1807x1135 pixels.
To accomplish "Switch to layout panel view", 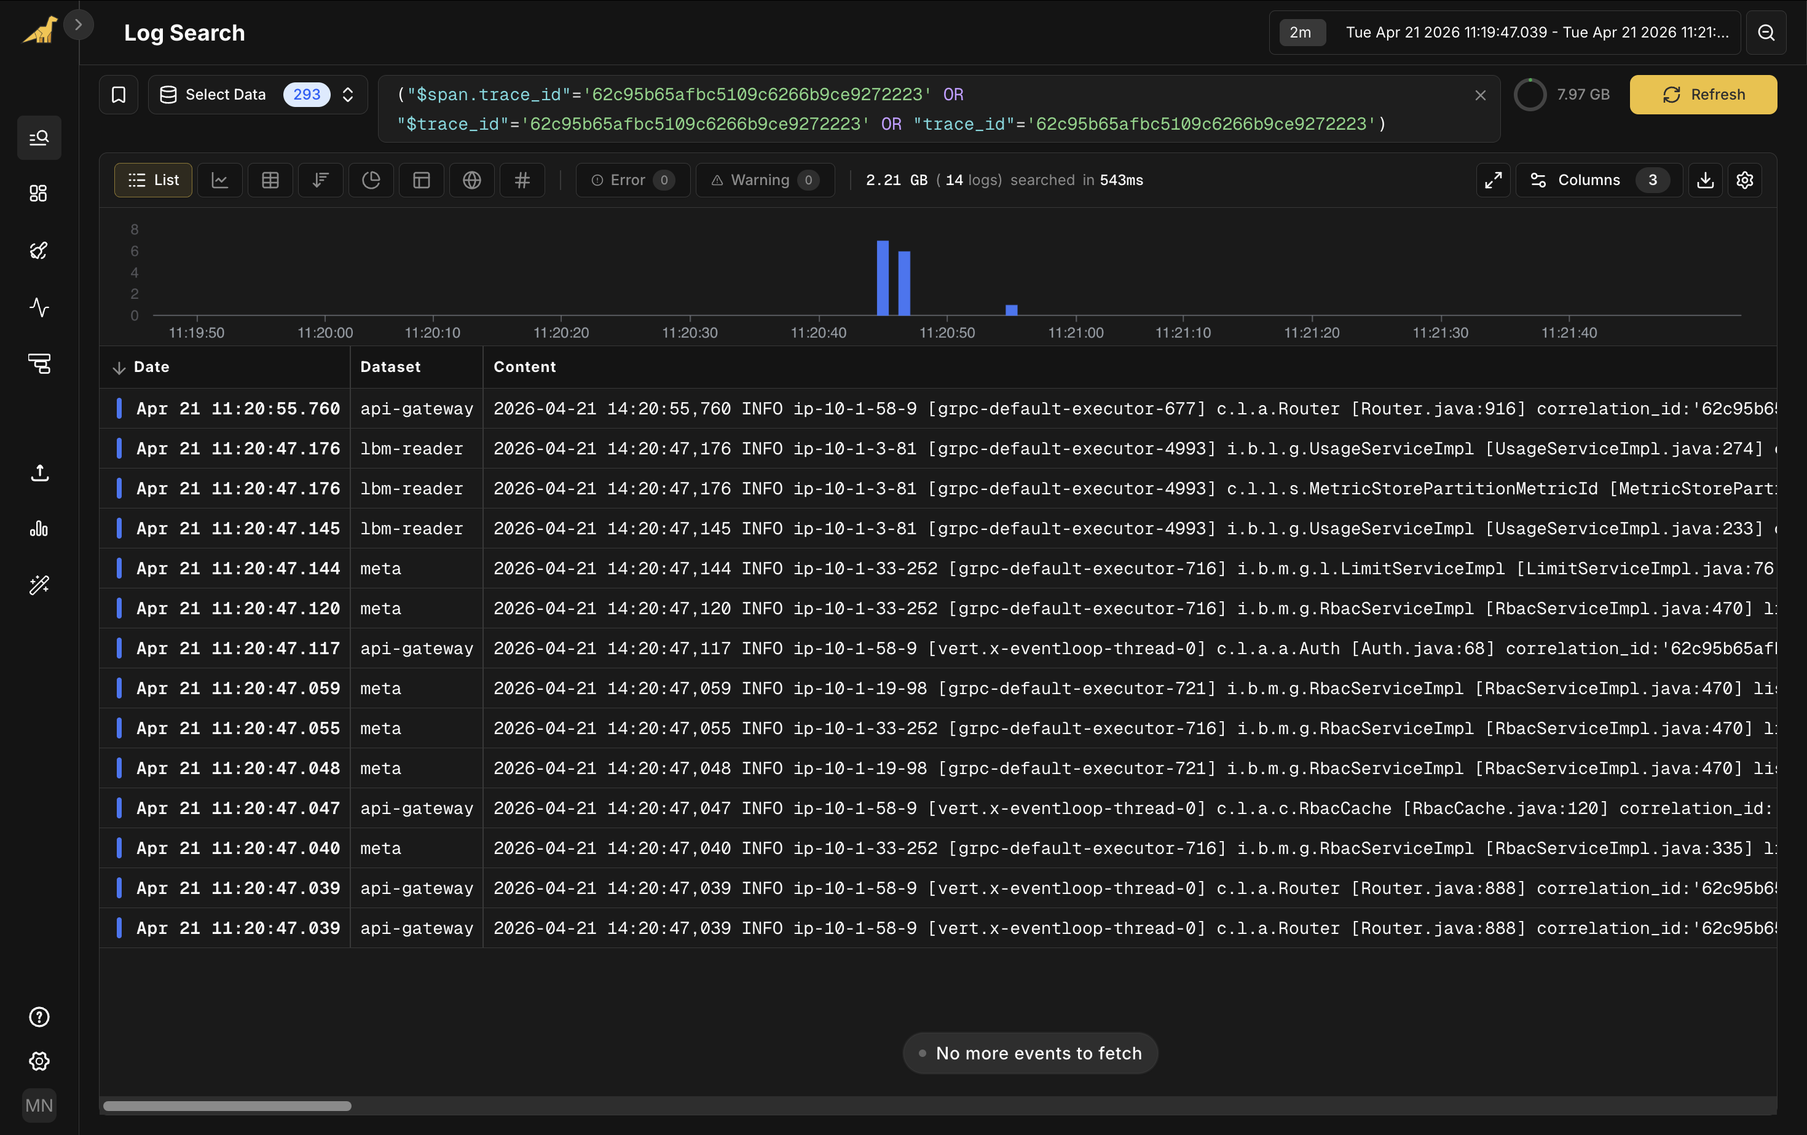I will coord(421,180).
